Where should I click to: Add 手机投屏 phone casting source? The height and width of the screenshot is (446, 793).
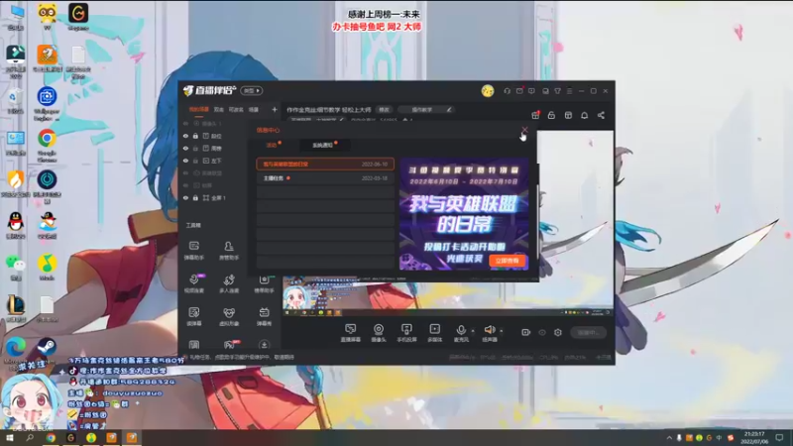tap(406, 333)
